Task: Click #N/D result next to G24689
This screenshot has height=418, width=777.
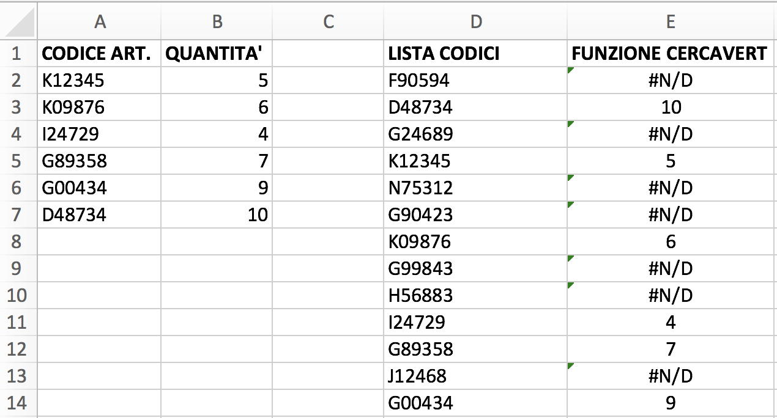Action: tap(672, 134)
